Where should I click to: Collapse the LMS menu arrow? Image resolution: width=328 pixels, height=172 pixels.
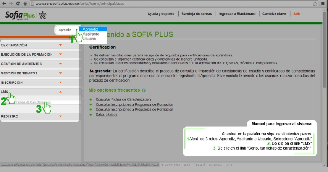tap(60, 92)
